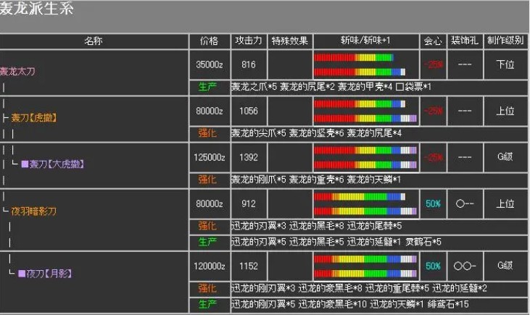Click the orange 强化 label under 轰刀【虎徹】
The width and height of the screenshot is (530, 315).
tap(208, 133)
